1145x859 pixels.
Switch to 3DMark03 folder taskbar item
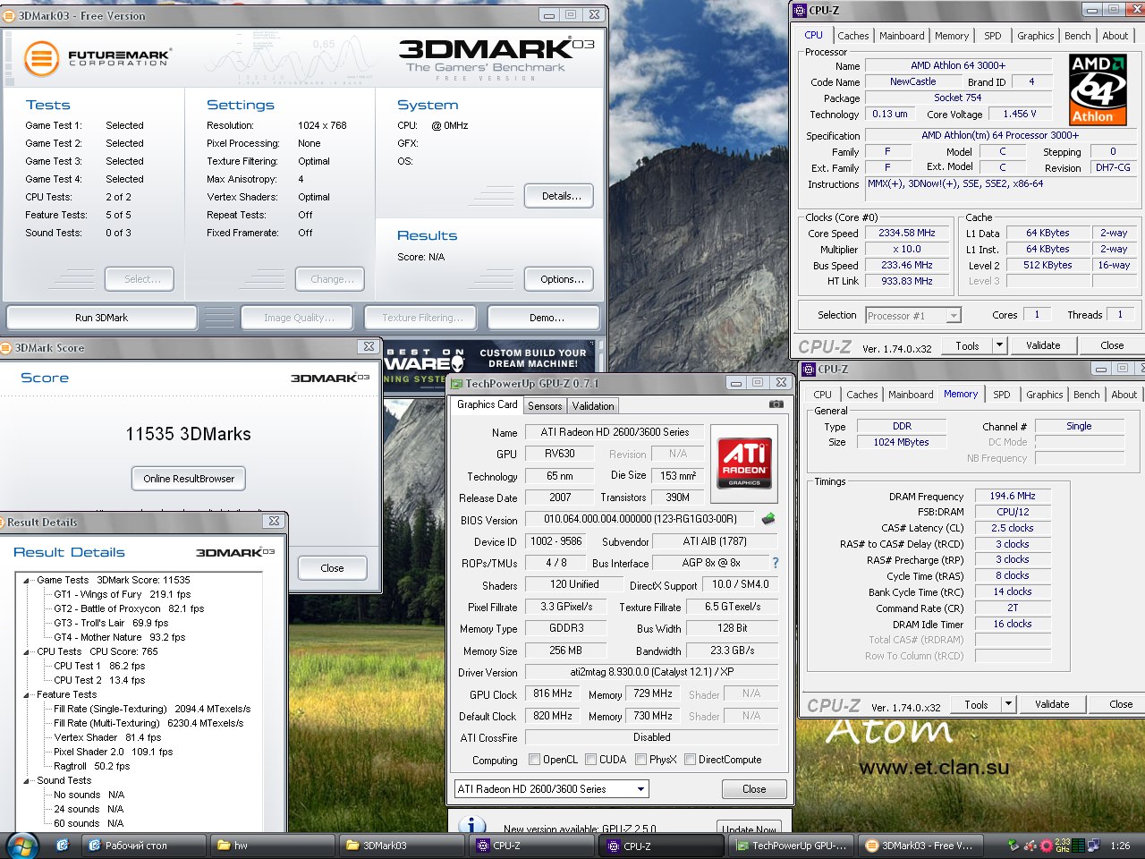402,846
